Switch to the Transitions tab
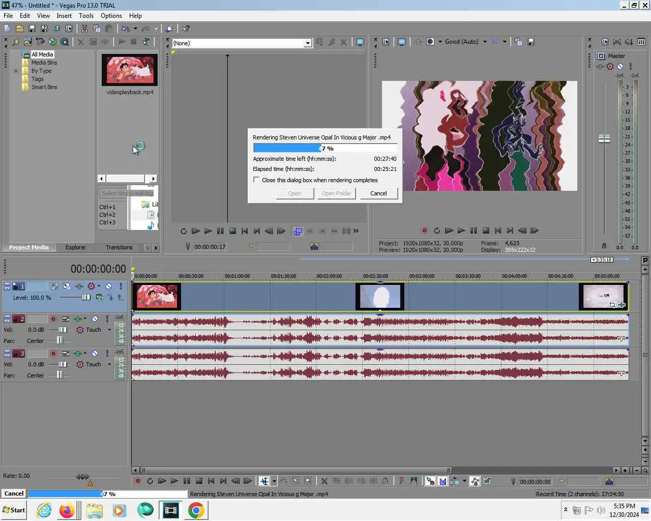This screenshot has width=651, height=521. pos(119,247)
